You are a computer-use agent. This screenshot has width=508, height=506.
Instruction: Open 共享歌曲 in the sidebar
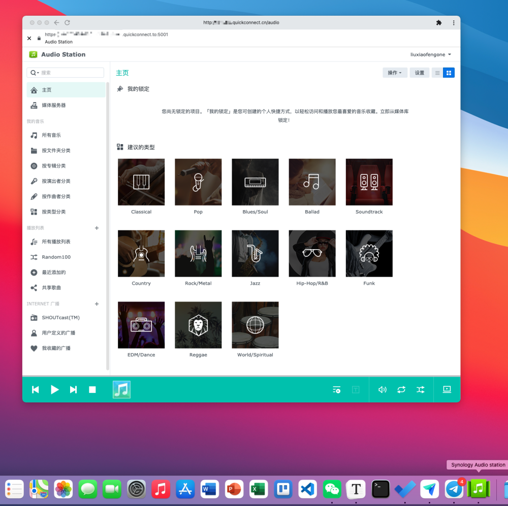[66, 287]
